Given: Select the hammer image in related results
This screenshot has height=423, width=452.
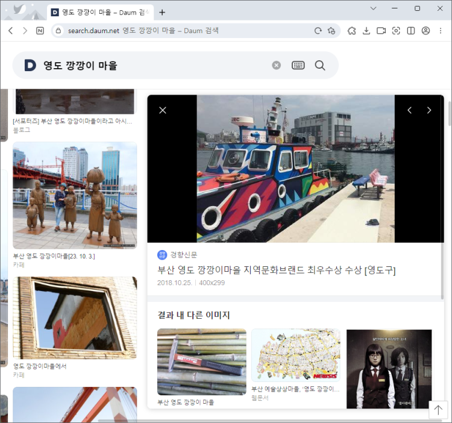Looking at the screenshot, I should point(201,362).
